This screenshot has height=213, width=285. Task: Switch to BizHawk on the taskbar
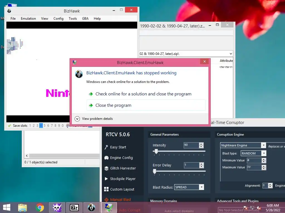(x=91, y=207)
